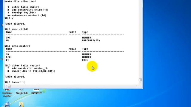
Task: Click the vertical scrollbar thumb
Action: 140,80
